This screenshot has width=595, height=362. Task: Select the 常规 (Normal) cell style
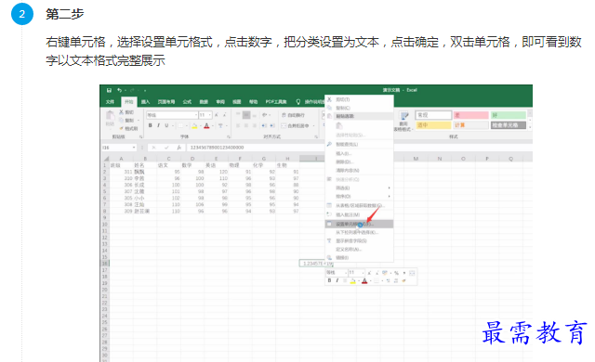[x=433, y=115]
